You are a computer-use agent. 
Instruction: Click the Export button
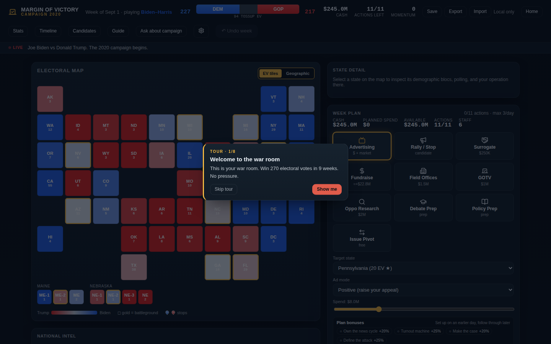(x=455, y=11)
